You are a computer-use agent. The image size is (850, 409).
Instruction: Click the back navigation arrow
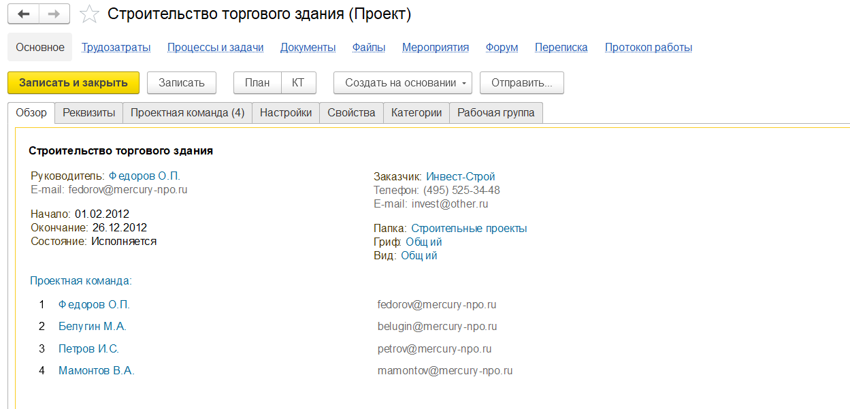(23, 14)
